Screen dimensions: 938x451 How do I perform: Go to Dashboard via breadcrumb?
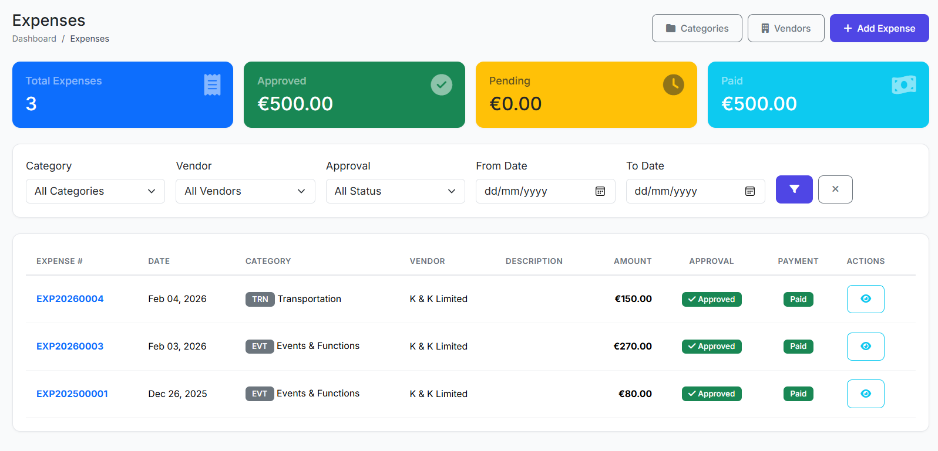tap(34, 39)
